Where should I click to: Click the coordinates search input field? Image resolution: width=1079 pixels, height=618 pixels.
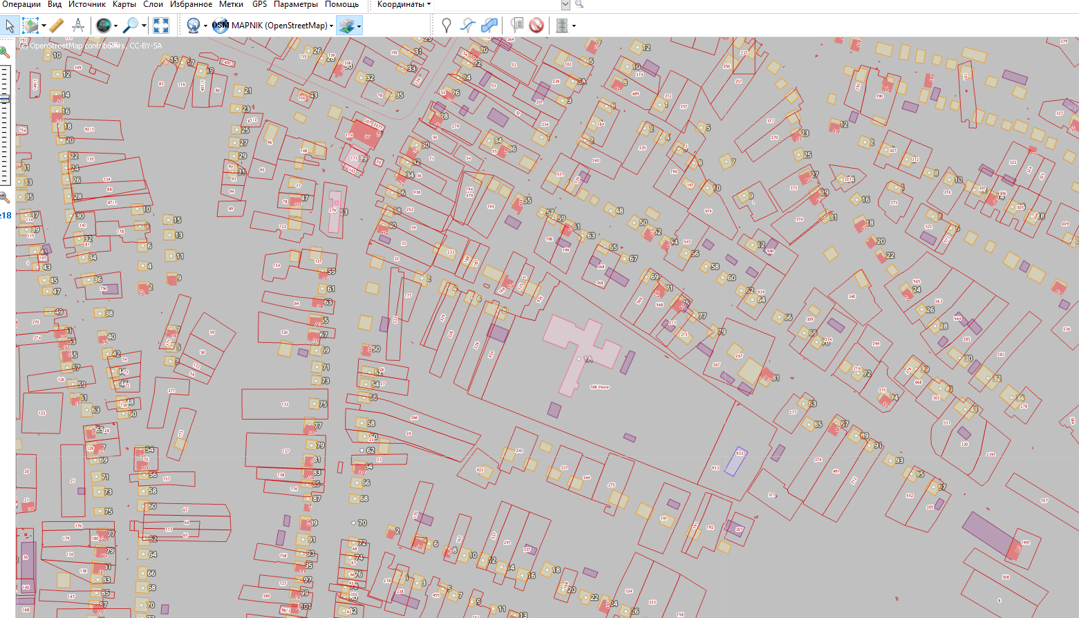click(498, 5)
